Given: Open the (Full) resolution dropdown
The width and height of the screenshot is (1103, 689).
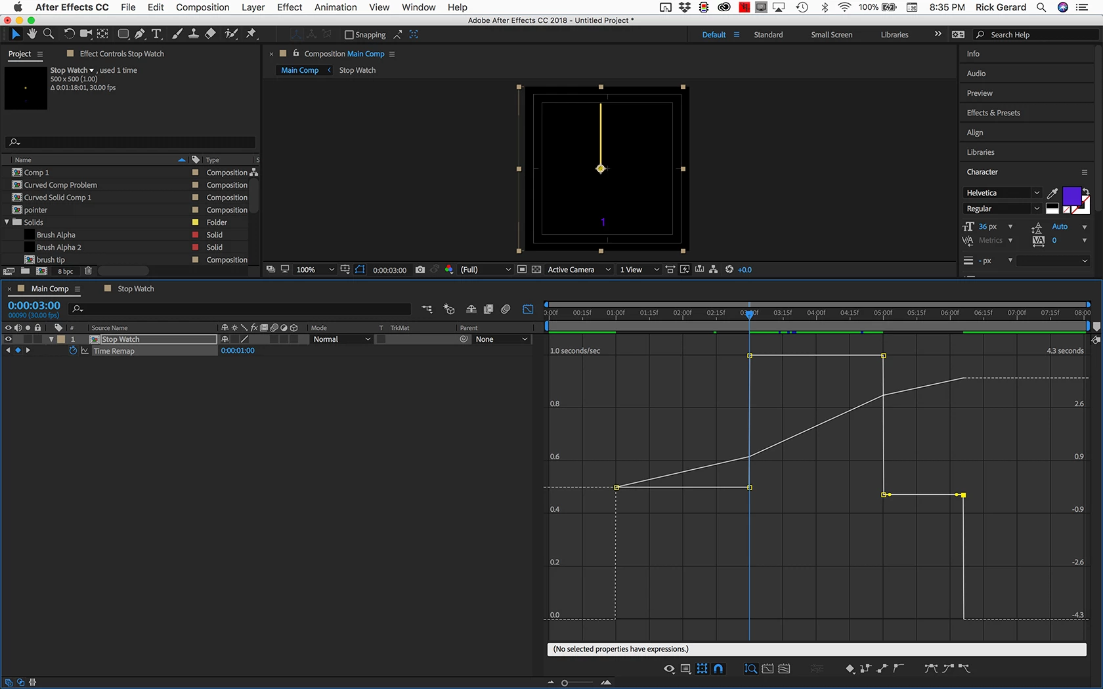Looking at the screenshot, I should click(485, 270).
